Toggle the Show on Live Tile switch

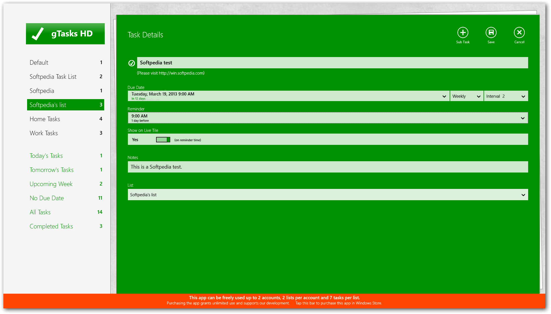click(x=163, y=139)
